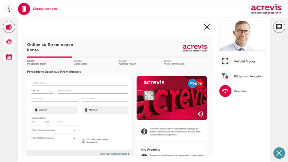Screen dimensions: 288x162
Task: Click Online zu Ihrem neuen Konto title
Action: tap(50, 47)
